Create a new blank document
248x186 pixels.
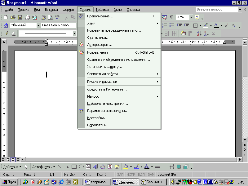(6, 17)
